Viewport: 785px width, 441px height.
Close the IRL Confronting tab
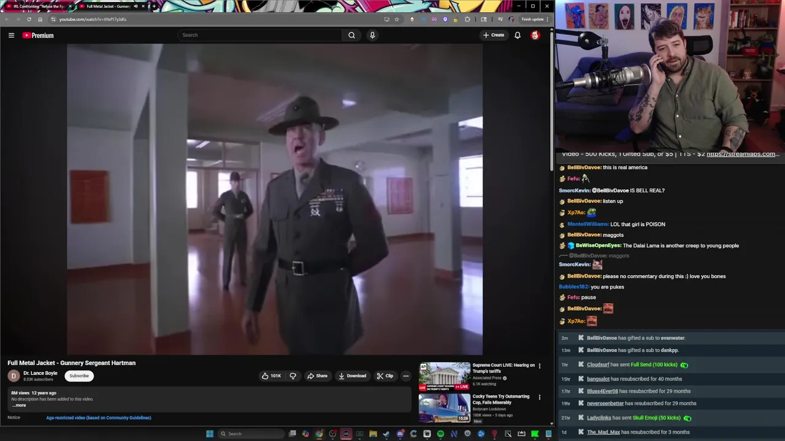(x=70, y=6)
